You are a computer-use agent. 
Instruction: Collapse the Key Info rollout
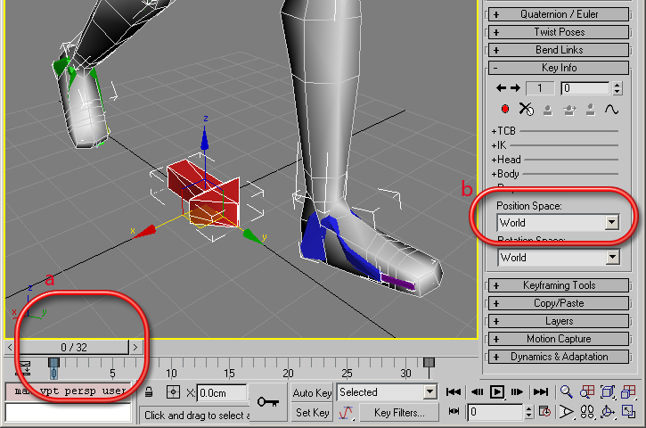[x=559, y=68]
